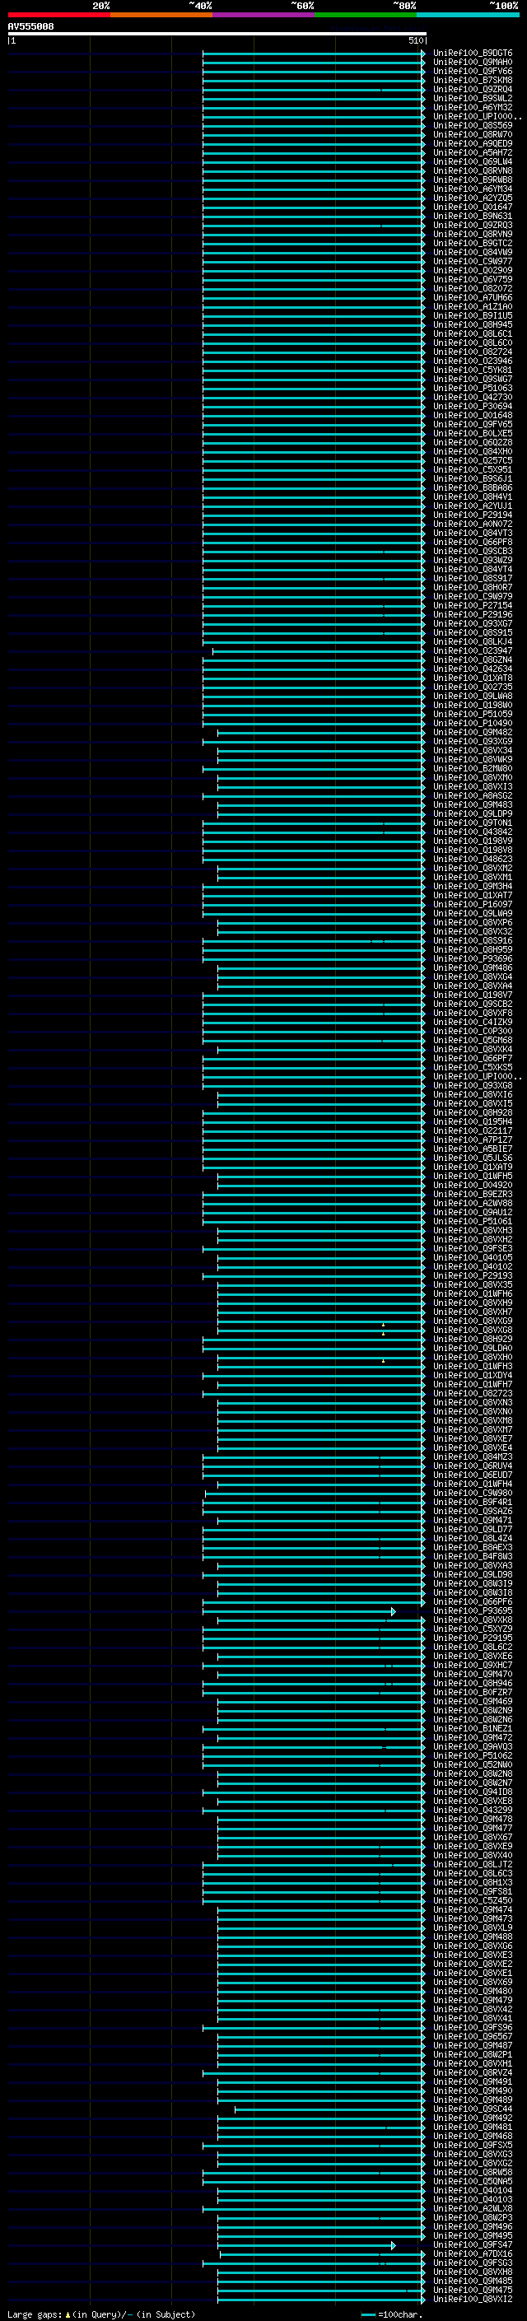Click the alignment bar for UniRef100_P16097
The height and width of the screenshot is (2321, 527).
pos(314,905)
